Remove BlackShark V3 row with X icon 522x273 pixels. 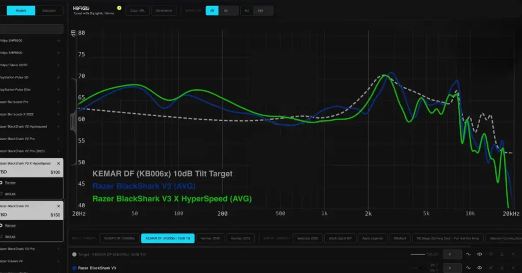tap(513, 268)
